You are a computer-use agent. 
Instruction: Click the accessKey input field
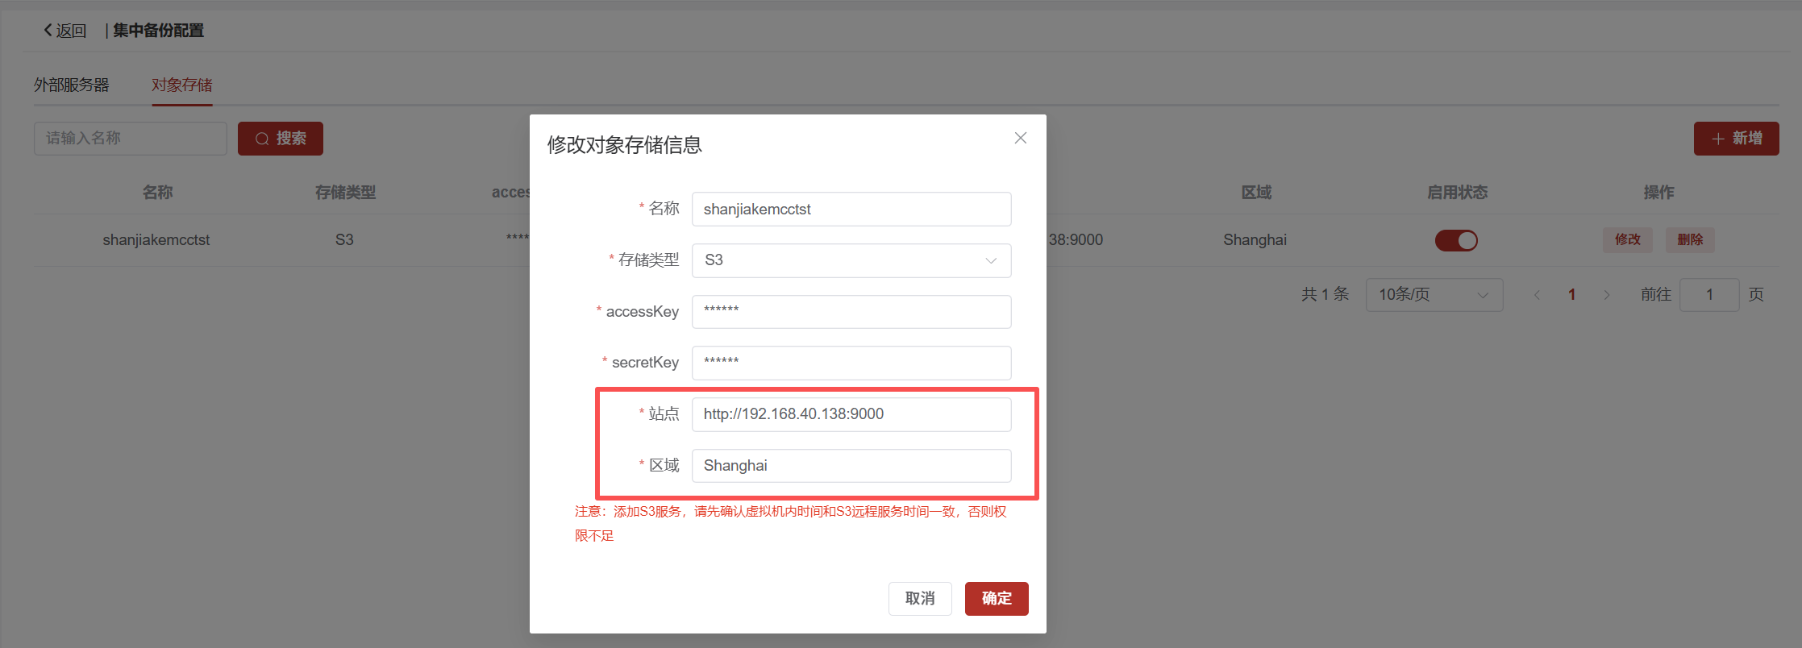coord(851,312)
